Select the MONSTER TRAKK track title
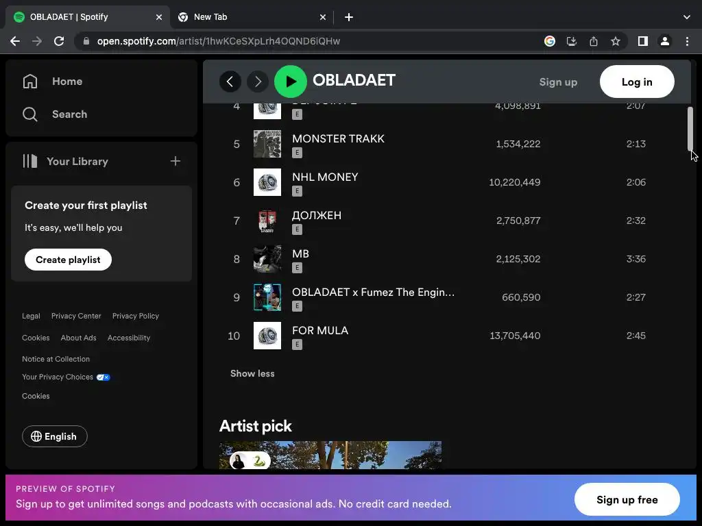The image size is (702, 526). click(x=338, y=138)
